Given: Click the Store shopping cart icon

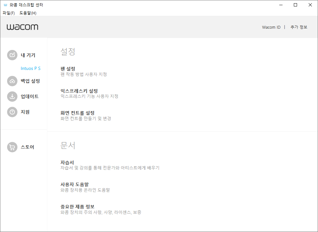Looking at the screenshot, I should pos(12,147).
